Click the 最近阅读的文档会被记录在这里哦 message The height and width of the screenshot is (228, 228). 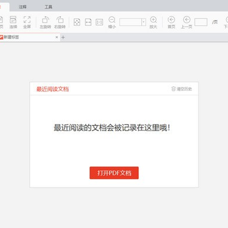click(x=112, y=128)
